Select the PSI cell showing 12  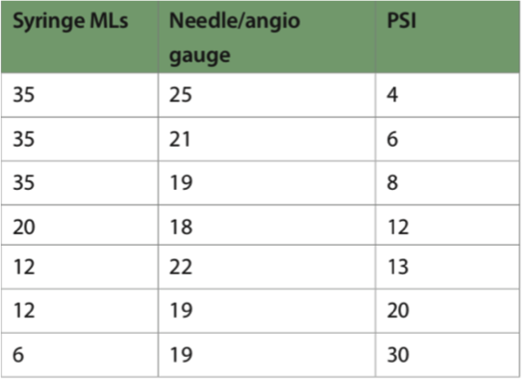(448, 226)
